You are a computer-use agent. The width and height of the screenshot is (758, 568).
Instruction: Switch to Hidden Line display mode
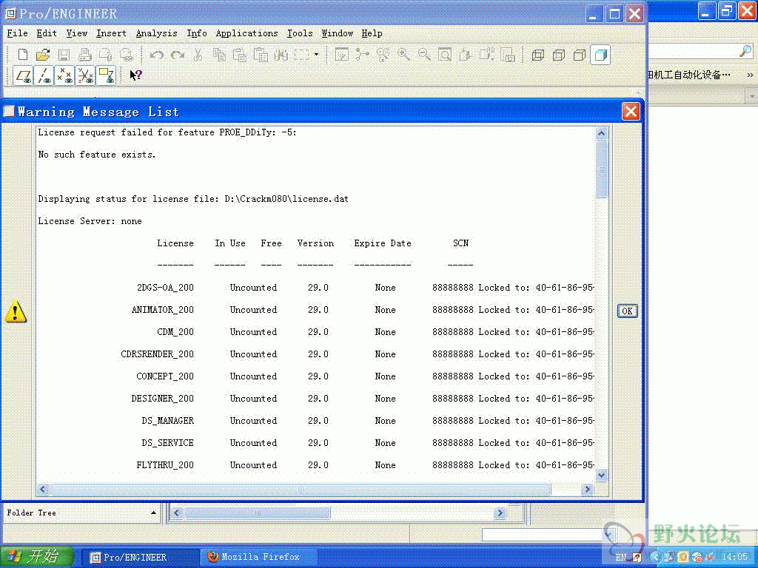(559, 55)
